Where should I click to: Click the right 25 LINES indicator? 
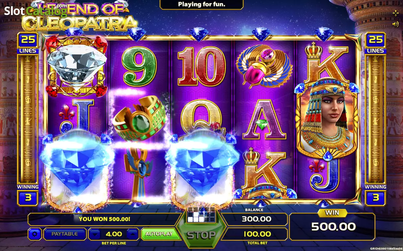tap(376, 43)
